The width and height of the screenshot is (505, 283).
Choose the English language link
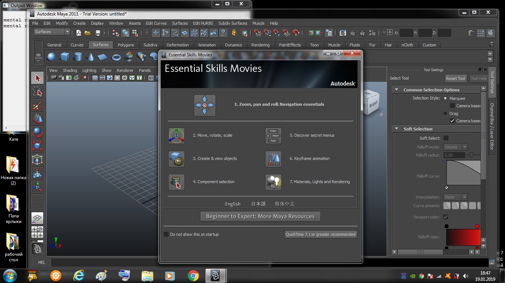(233, 204)
